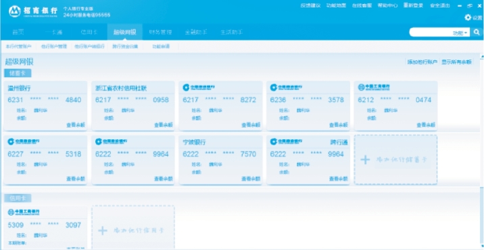Click the China Merchants Bank logo
The width and height of the screenshot is (484, 250).
tap(32, 11)
